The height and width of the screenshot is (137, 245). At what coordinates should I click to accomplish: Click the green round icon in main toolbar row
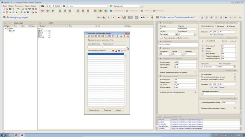coord(53,11)
